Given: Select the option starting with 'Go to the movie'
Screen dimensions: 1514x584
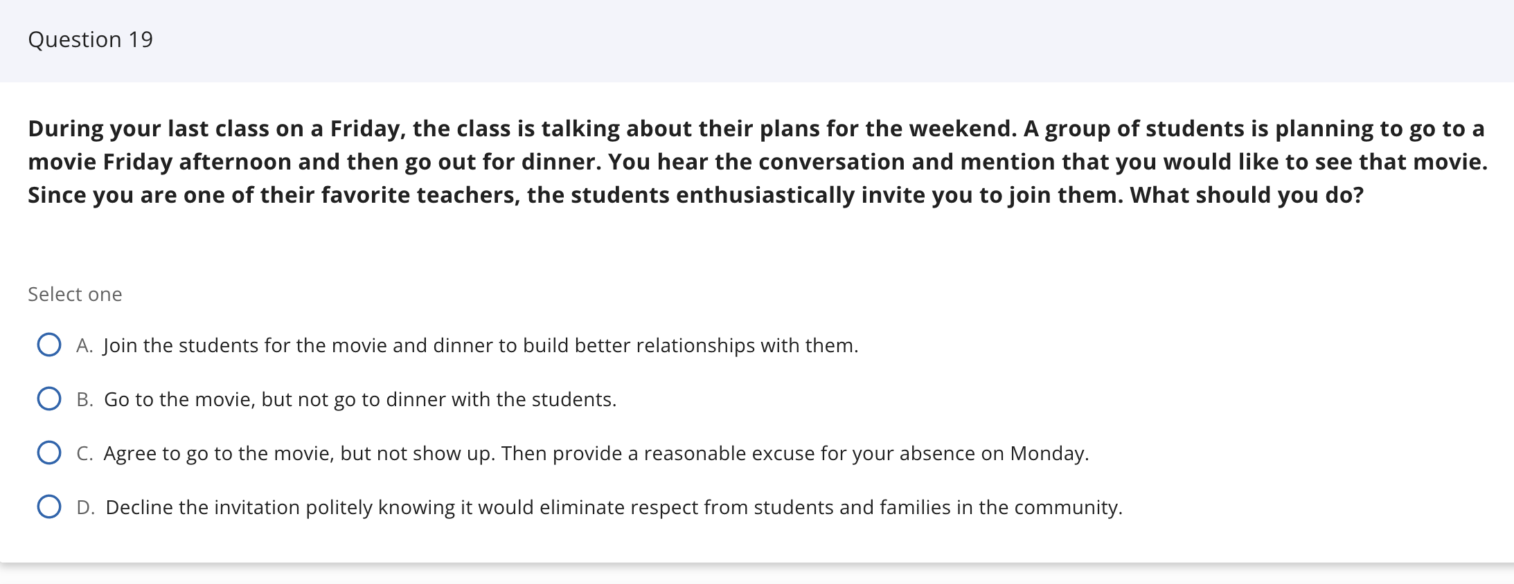Looking at the screenshot, I should [360, 399].
